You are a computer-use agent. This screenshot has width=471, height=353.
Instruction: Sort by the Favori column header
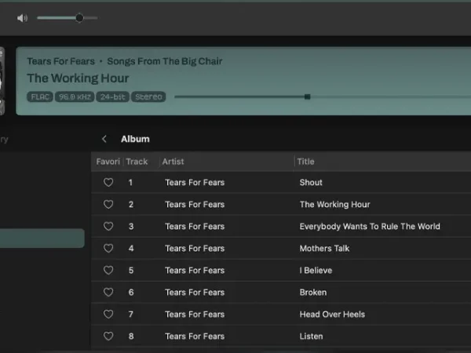[x=108, y=162]
